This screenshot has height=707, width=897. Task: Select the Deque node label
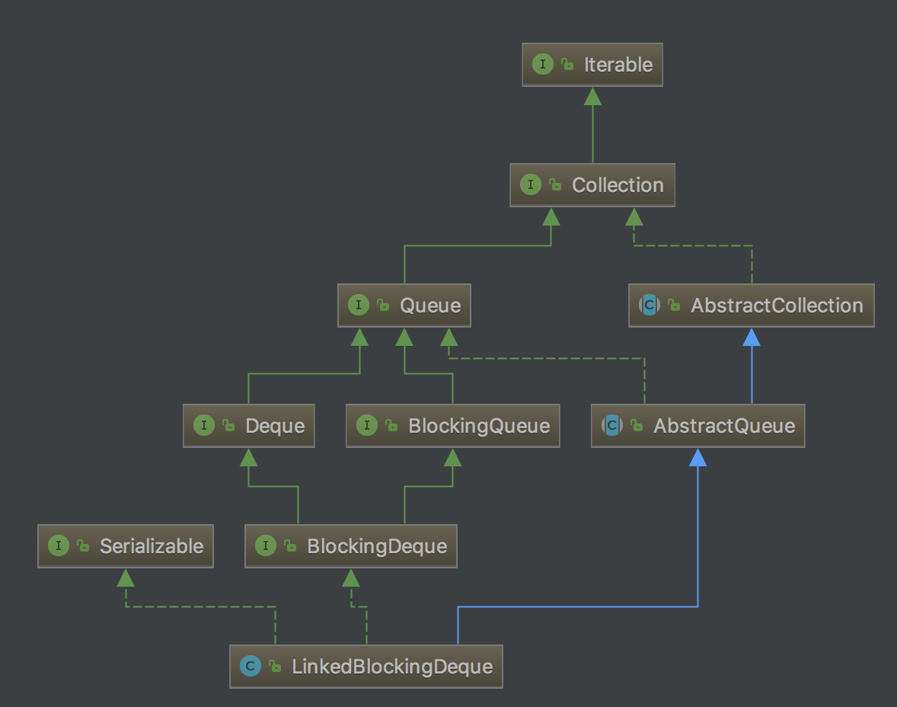275,426
